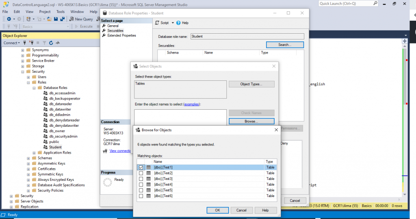The width and height of the screenshot is (416, 219).
Task: Click the Save floppy disk icon
Action: 56,19
